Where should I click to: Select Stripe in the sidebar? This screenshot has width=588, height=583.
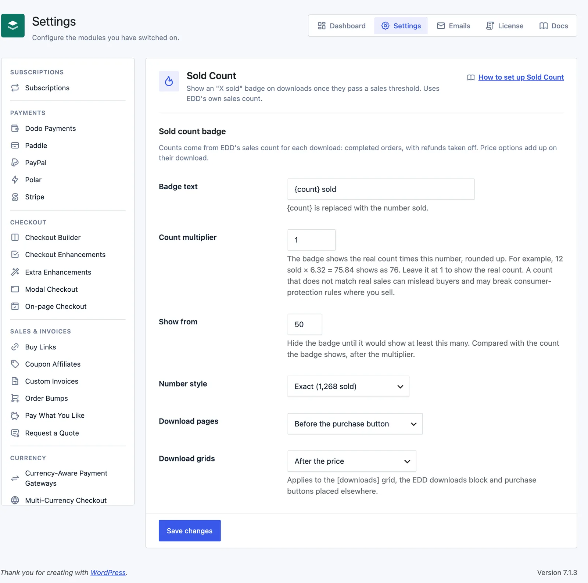(x=68, y=197)
